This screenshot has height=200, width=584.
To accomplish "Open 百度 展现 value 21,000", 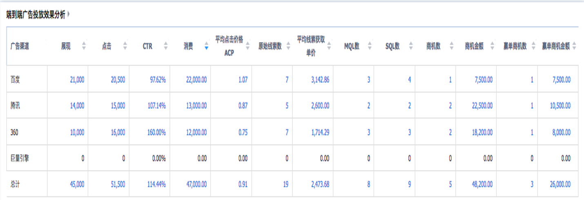I will coord(77,80).
